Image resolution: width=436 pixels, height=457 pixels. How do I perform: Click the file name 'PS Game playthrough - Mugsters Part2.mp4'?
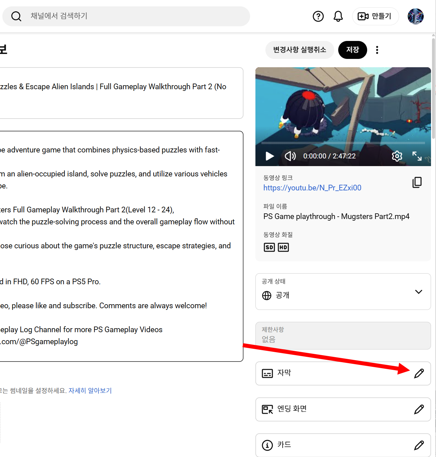click(x=336, y=216)
